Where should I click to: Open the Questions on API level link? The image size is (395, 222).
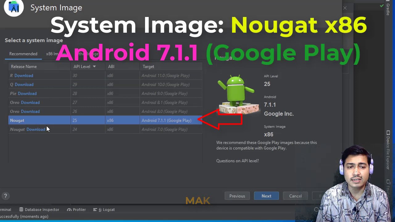pyautogui.click(x=238, y=161)
